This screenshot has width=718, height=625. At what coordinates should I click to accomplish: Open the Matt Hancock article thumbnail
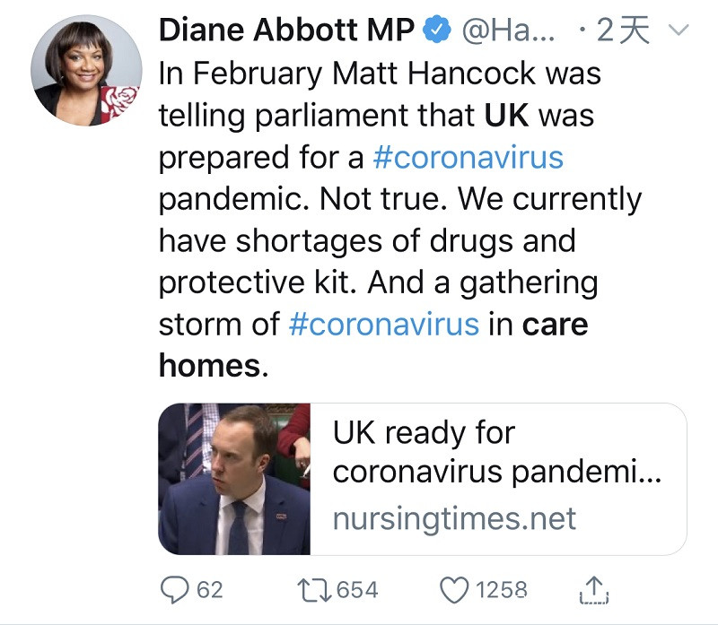(x=235, y=479)
